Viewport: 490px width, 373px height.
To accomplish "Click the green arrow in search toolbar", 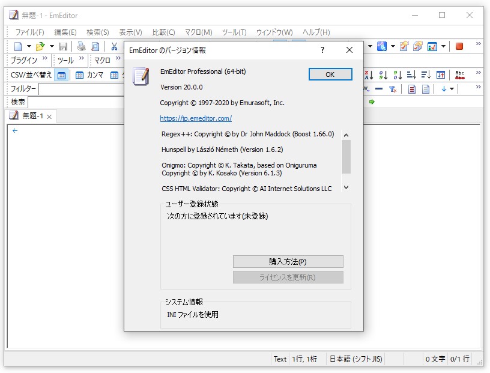I will coord(371,100).
